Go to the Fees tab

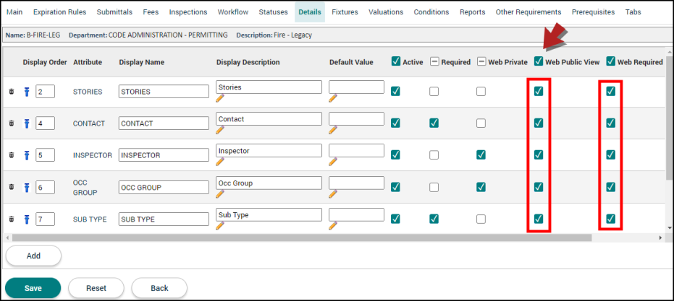click(151, 12)
